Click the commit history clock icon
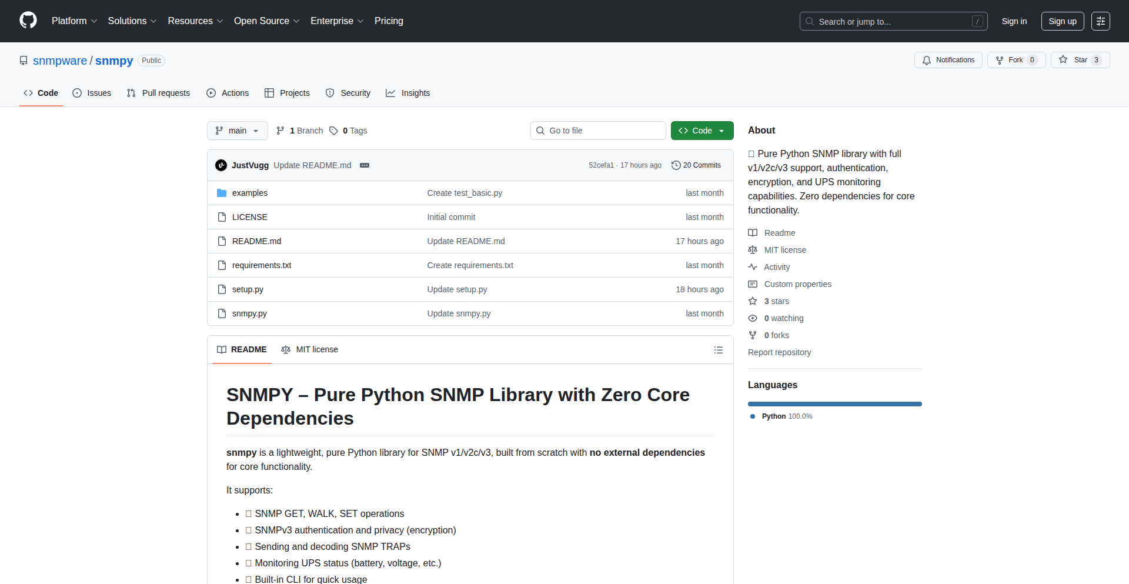This screenshot has width=1129, height=584. pyautogui.click(x=676, y=165)
